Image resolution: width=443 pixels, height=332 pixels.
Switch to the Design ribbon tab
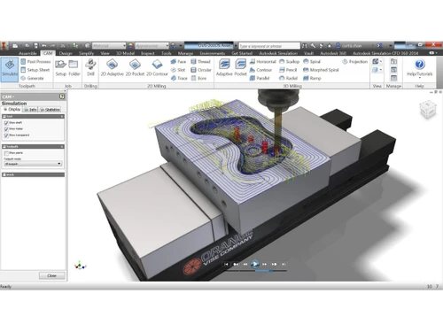tap(66, 53)
